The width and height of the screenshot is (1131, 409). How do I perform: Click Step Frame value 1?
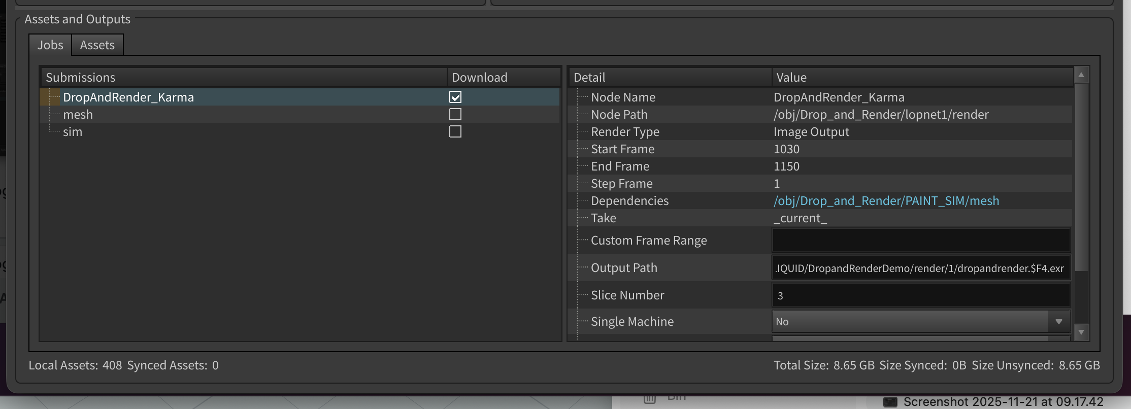(x=777, y=183)
